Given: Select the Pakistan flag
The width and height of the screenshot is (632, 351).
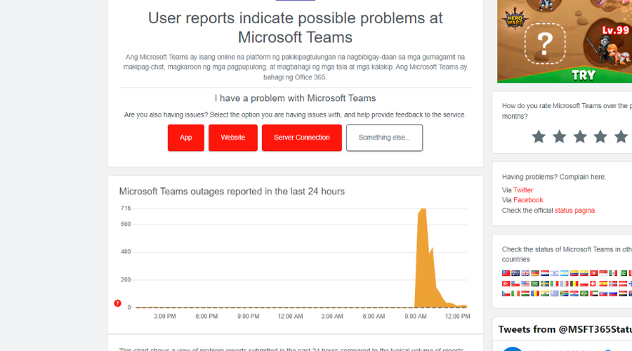Looking at the screenshot, I should click(x=624, y=273).
